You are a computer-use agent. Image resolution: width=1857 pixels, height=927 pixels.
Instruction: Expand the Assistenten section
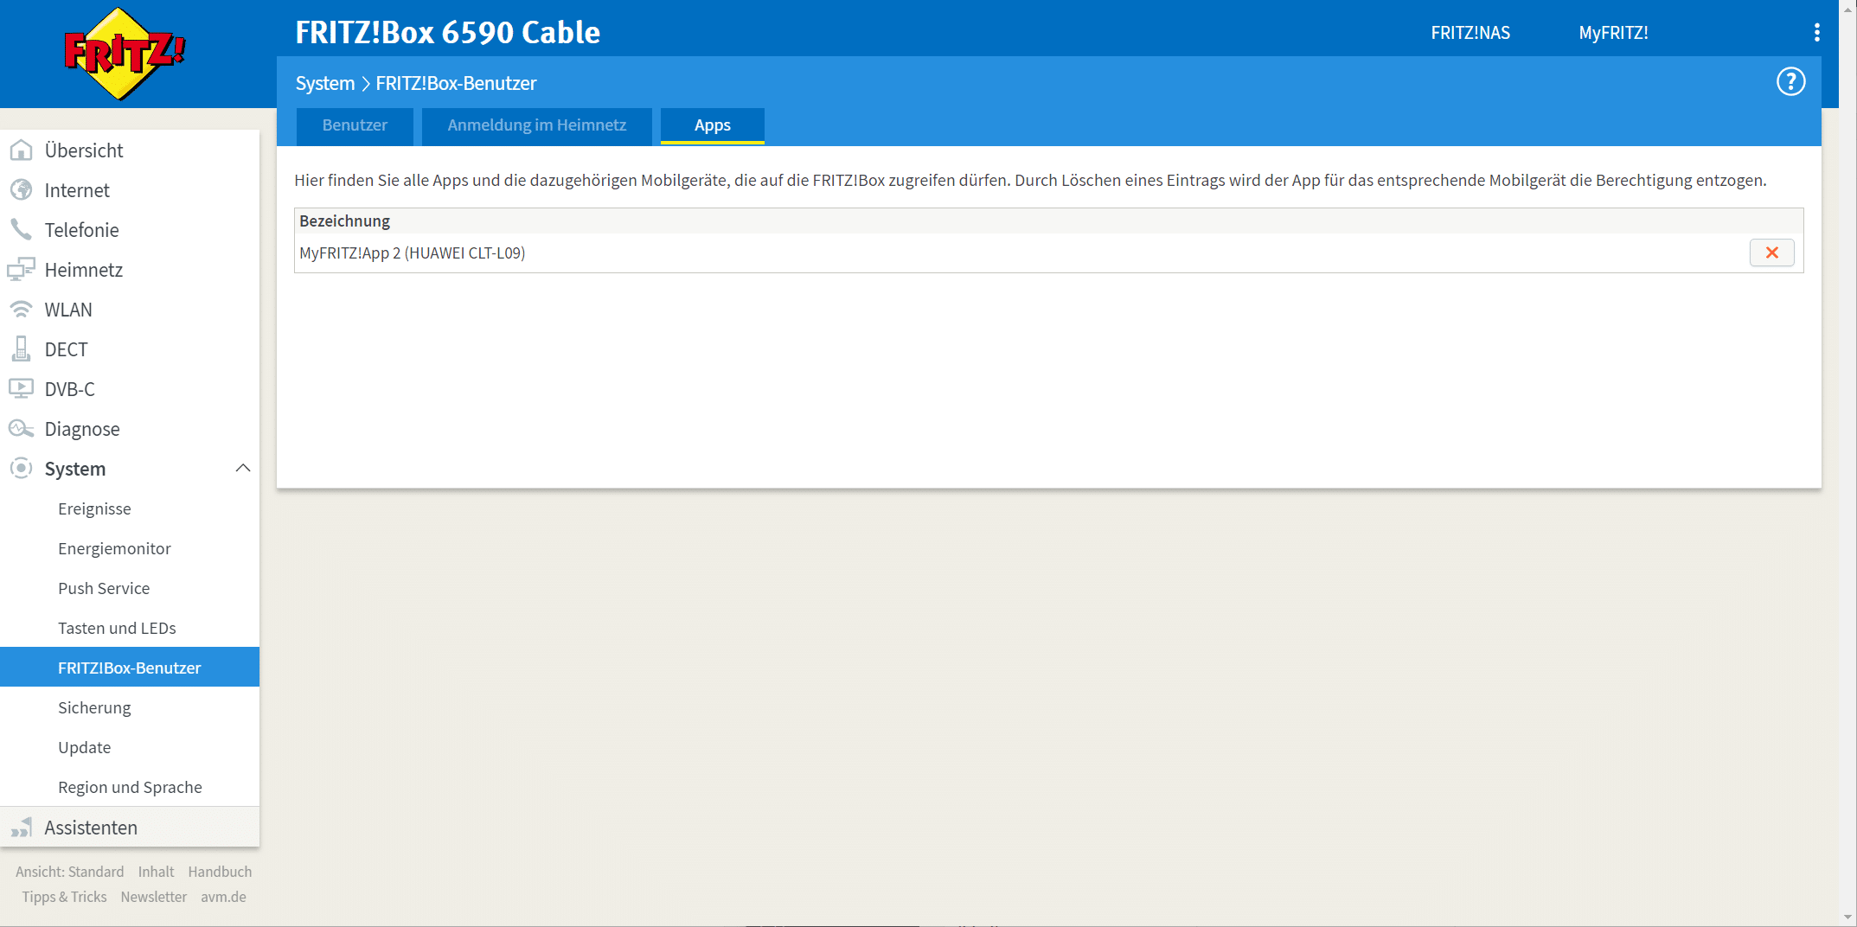coord(91,828)
